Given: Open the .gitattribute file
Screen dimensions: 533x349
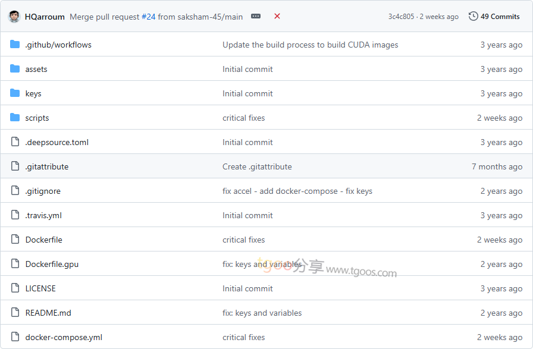Looking at the screenshot, I should pyautogui.click(x=47, y=166).
